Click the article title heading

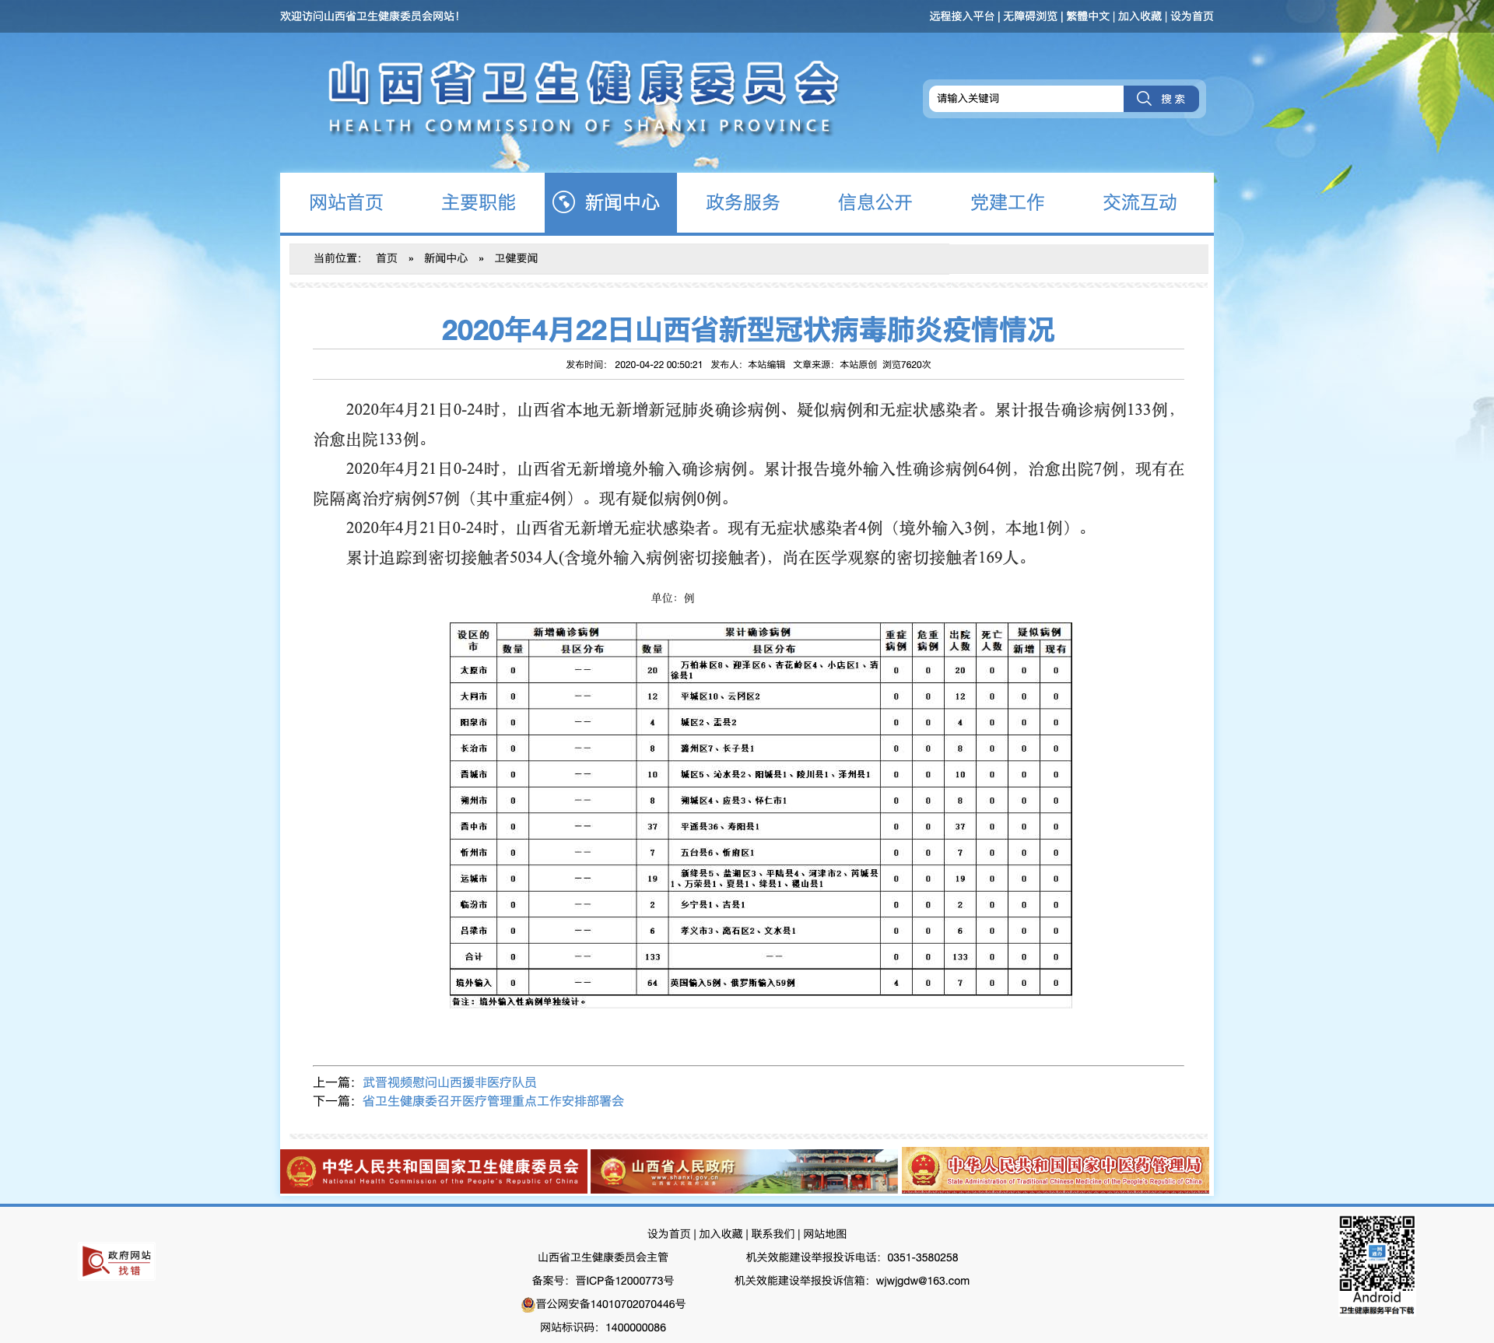[748, 330]
